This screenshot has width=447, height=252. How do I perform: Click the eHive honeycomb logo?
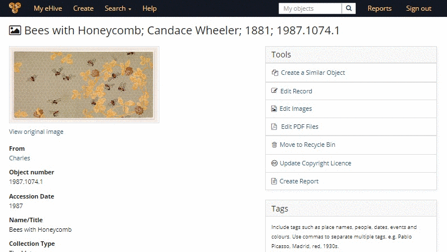click(x=15, y=8)
